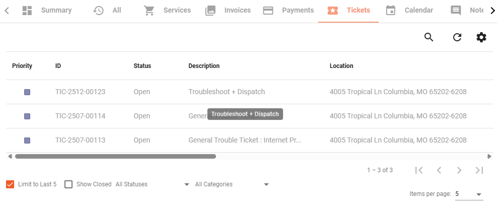Go to the first page icon
This screenshot has height=209, width=497.
pyautogui.click(x=419, y=170)
